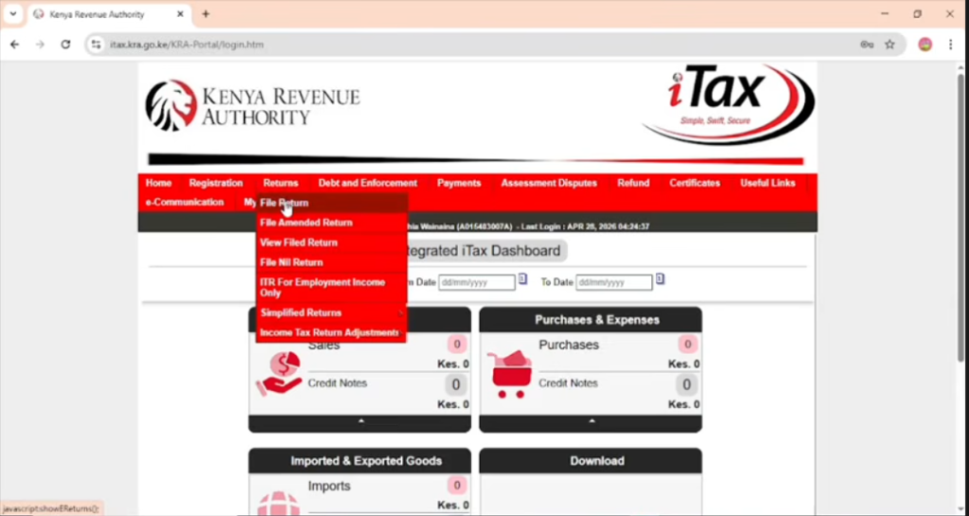Viewport: 969px width, 516px height.
Task: Open Assessment Disputes menu
Action: (x=549, y=183)
